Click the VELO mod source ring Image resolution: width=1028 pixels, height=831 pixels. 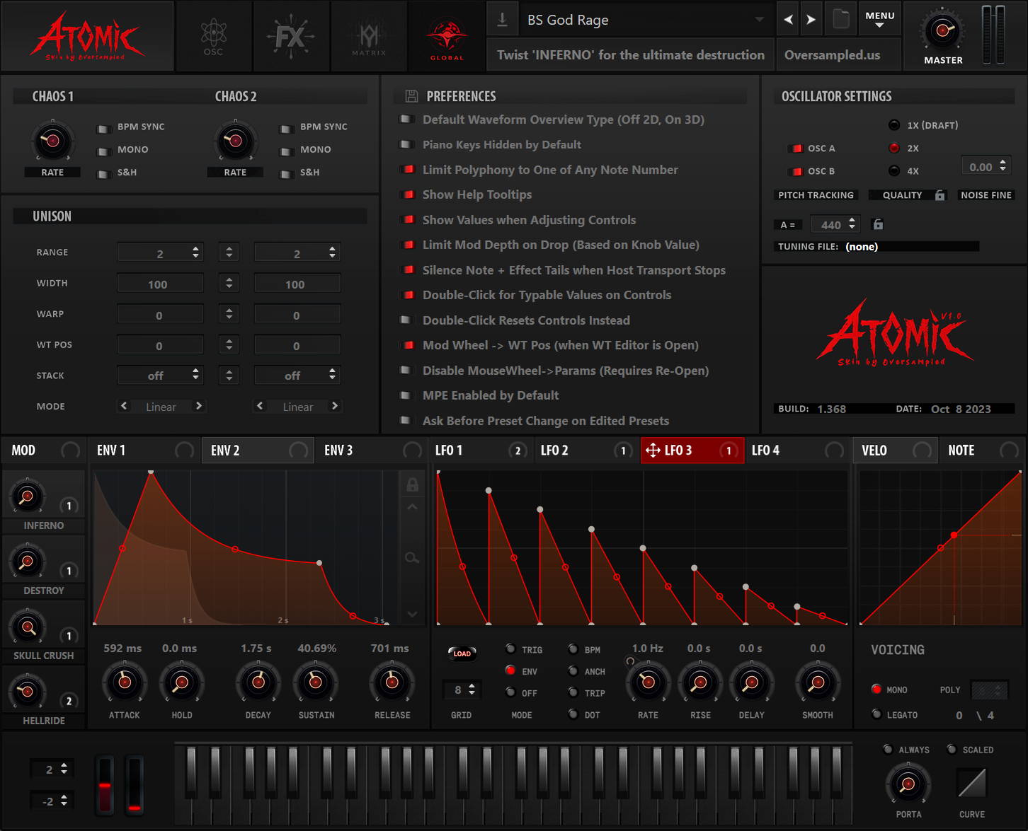pyautogui.click(x=922, y=451)
